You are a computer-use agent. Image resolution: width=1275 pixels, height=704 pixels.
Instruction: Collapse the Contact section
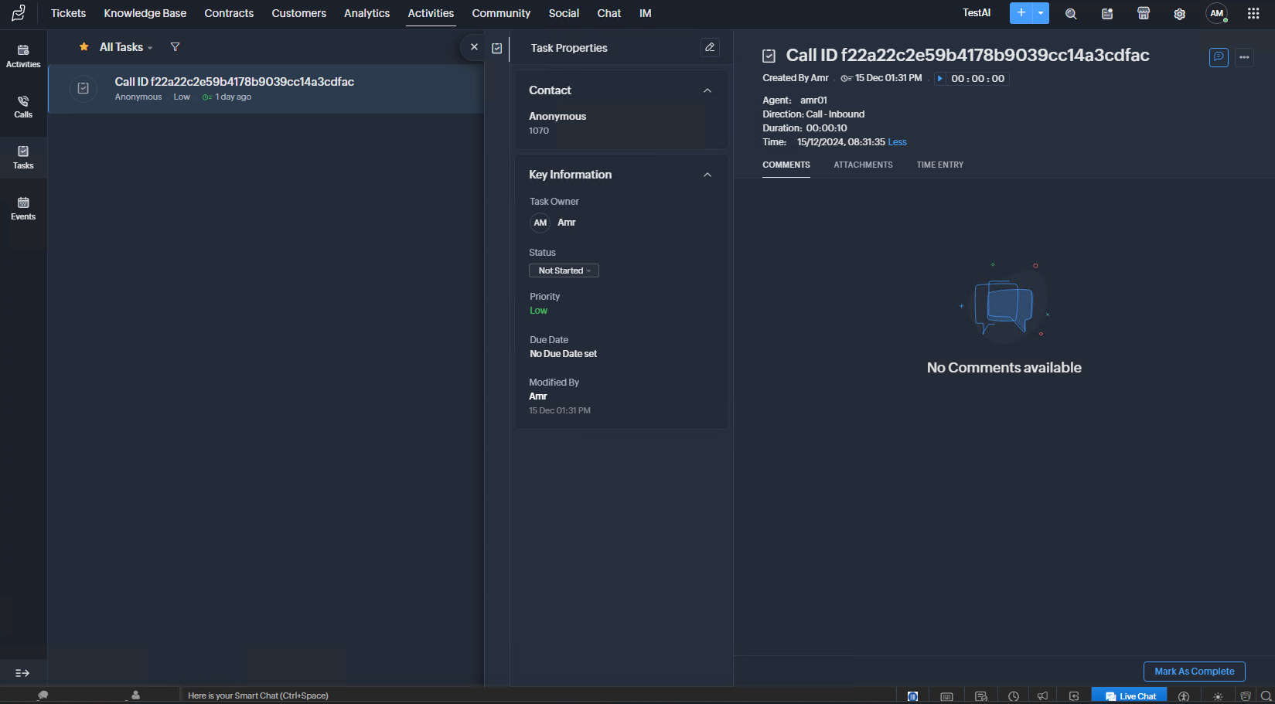tap(707, 90)
